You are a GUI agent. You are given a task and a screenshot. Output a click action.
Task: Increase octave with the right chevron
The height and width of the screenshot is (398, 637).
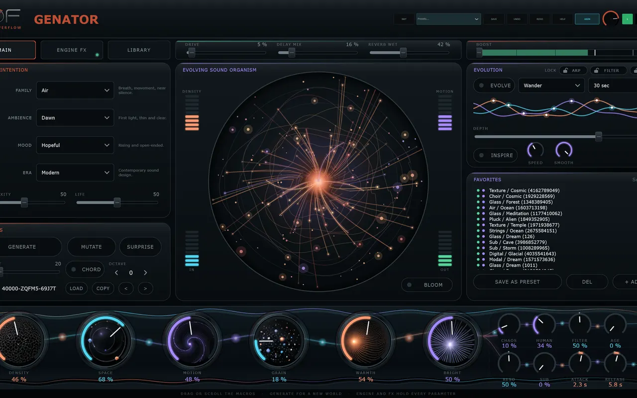(x=145, y=273)
